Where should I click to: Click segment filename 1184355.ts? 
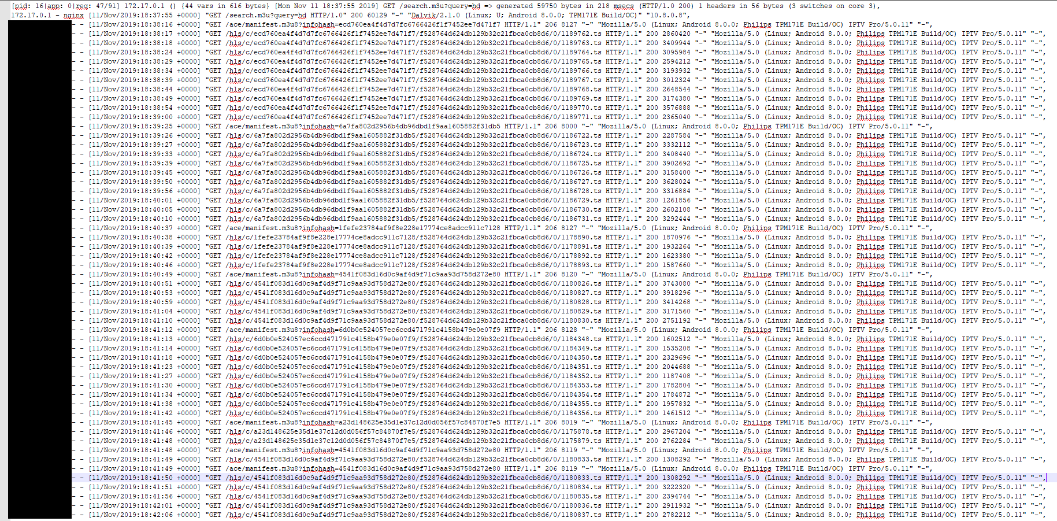pos(581,404)
